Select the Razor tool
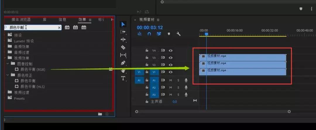Screen dimensions: 316x130 click(123, 47)
